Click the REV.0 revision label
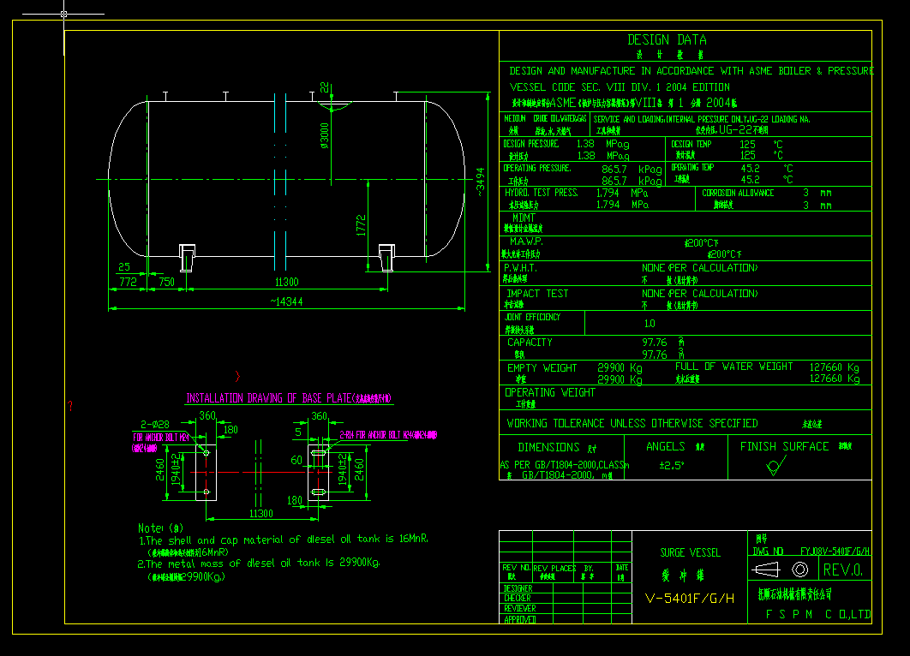Screen dimensions: 910x656 844,570
